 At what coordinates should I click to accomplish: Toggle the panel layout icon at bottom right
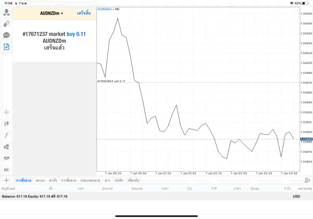tap(307, 180)
